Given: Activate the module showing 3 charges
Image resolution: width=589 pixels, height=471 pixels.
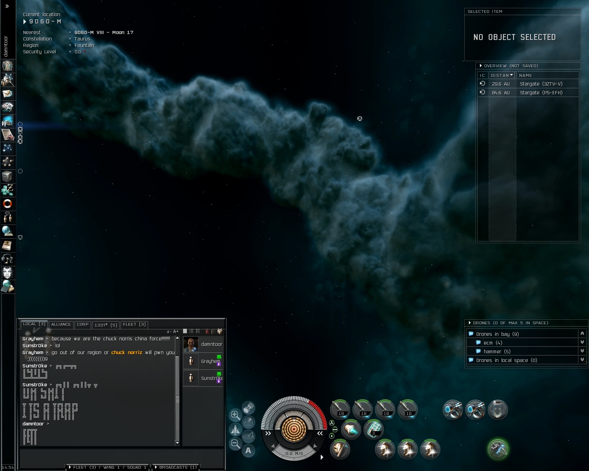Looking at the screenshot, I should click(373, 430).
